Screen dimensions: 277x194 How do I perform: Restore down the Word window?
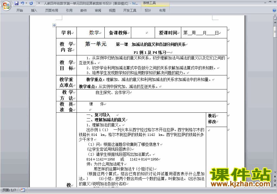270,2
